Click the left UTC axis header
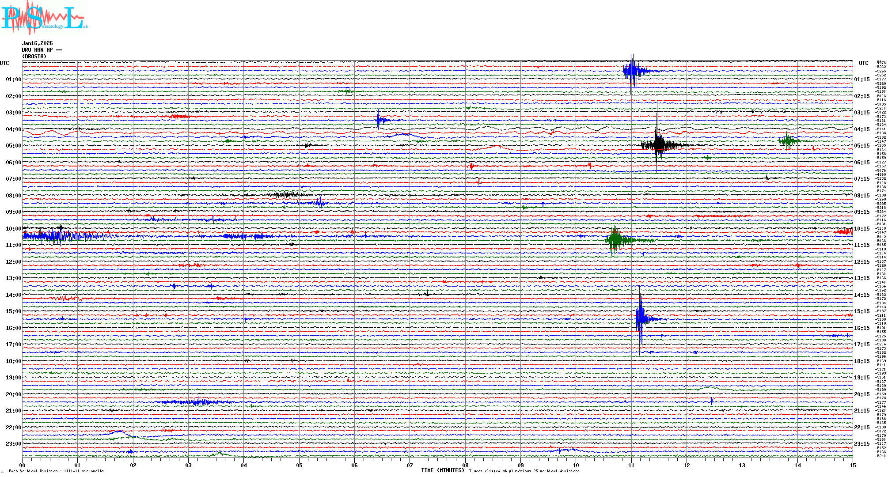888x477 pixels. 4,63
